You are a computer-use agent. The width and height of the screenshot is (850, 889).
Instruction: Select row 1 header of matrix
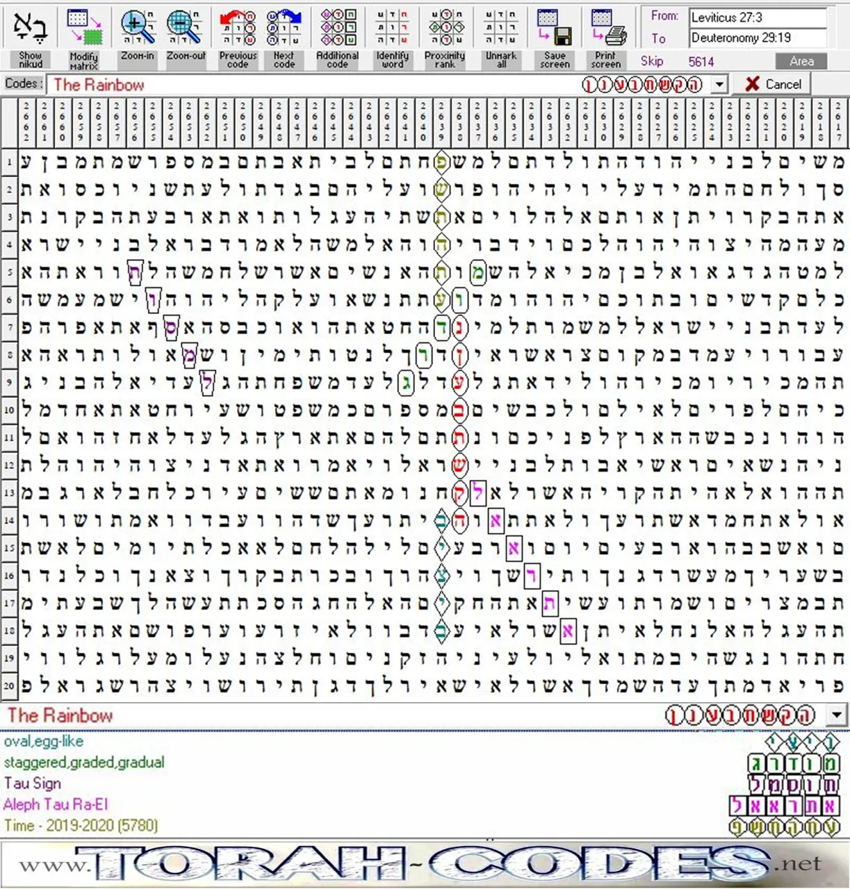(x=9, y=163)
